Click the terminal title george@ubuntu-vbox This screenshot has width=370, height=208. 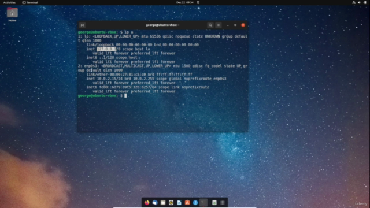162,25
